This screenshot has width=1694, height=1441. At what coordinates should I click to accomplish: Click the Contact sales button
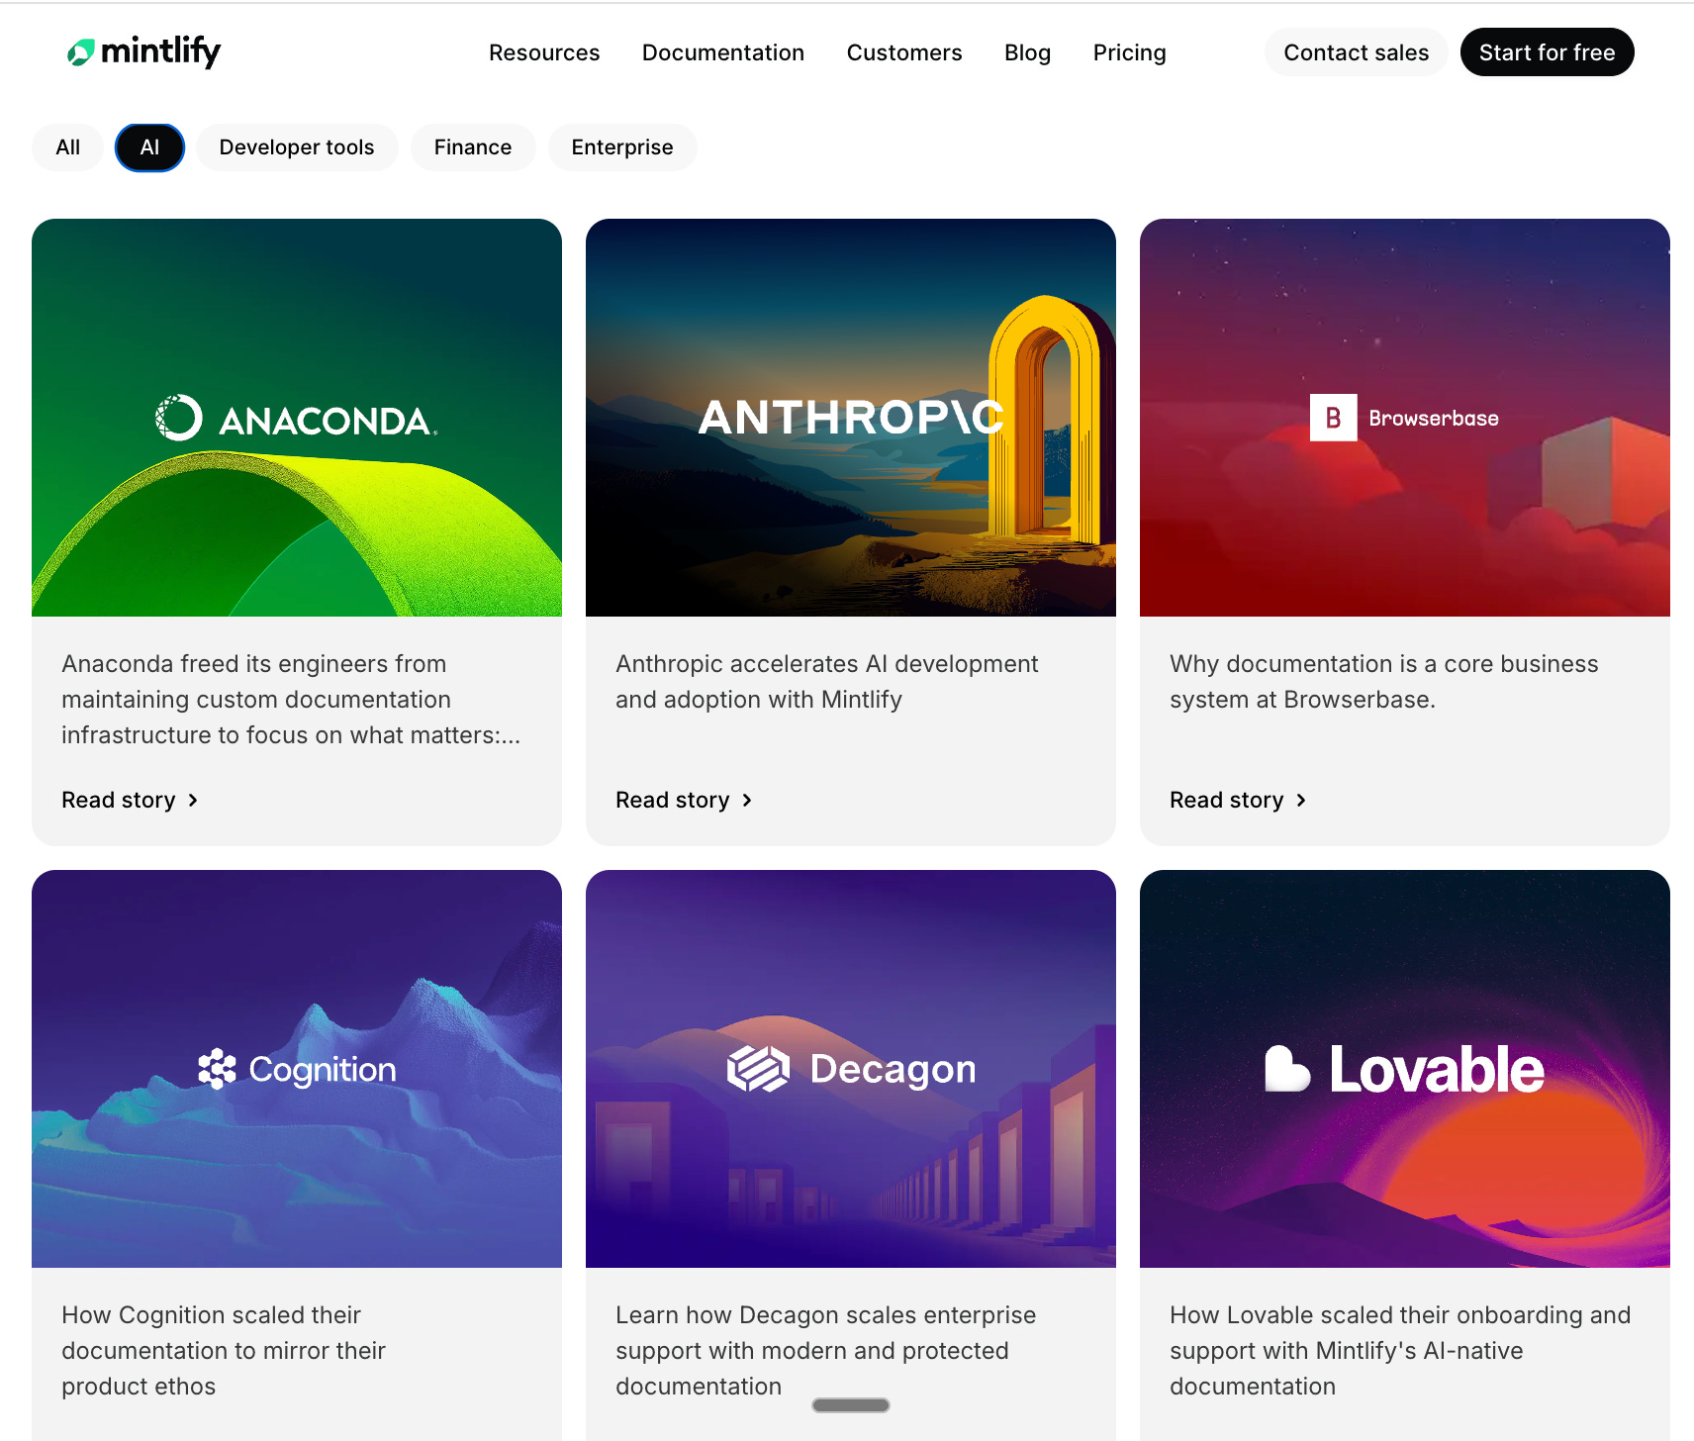[x=1356, y=52]
